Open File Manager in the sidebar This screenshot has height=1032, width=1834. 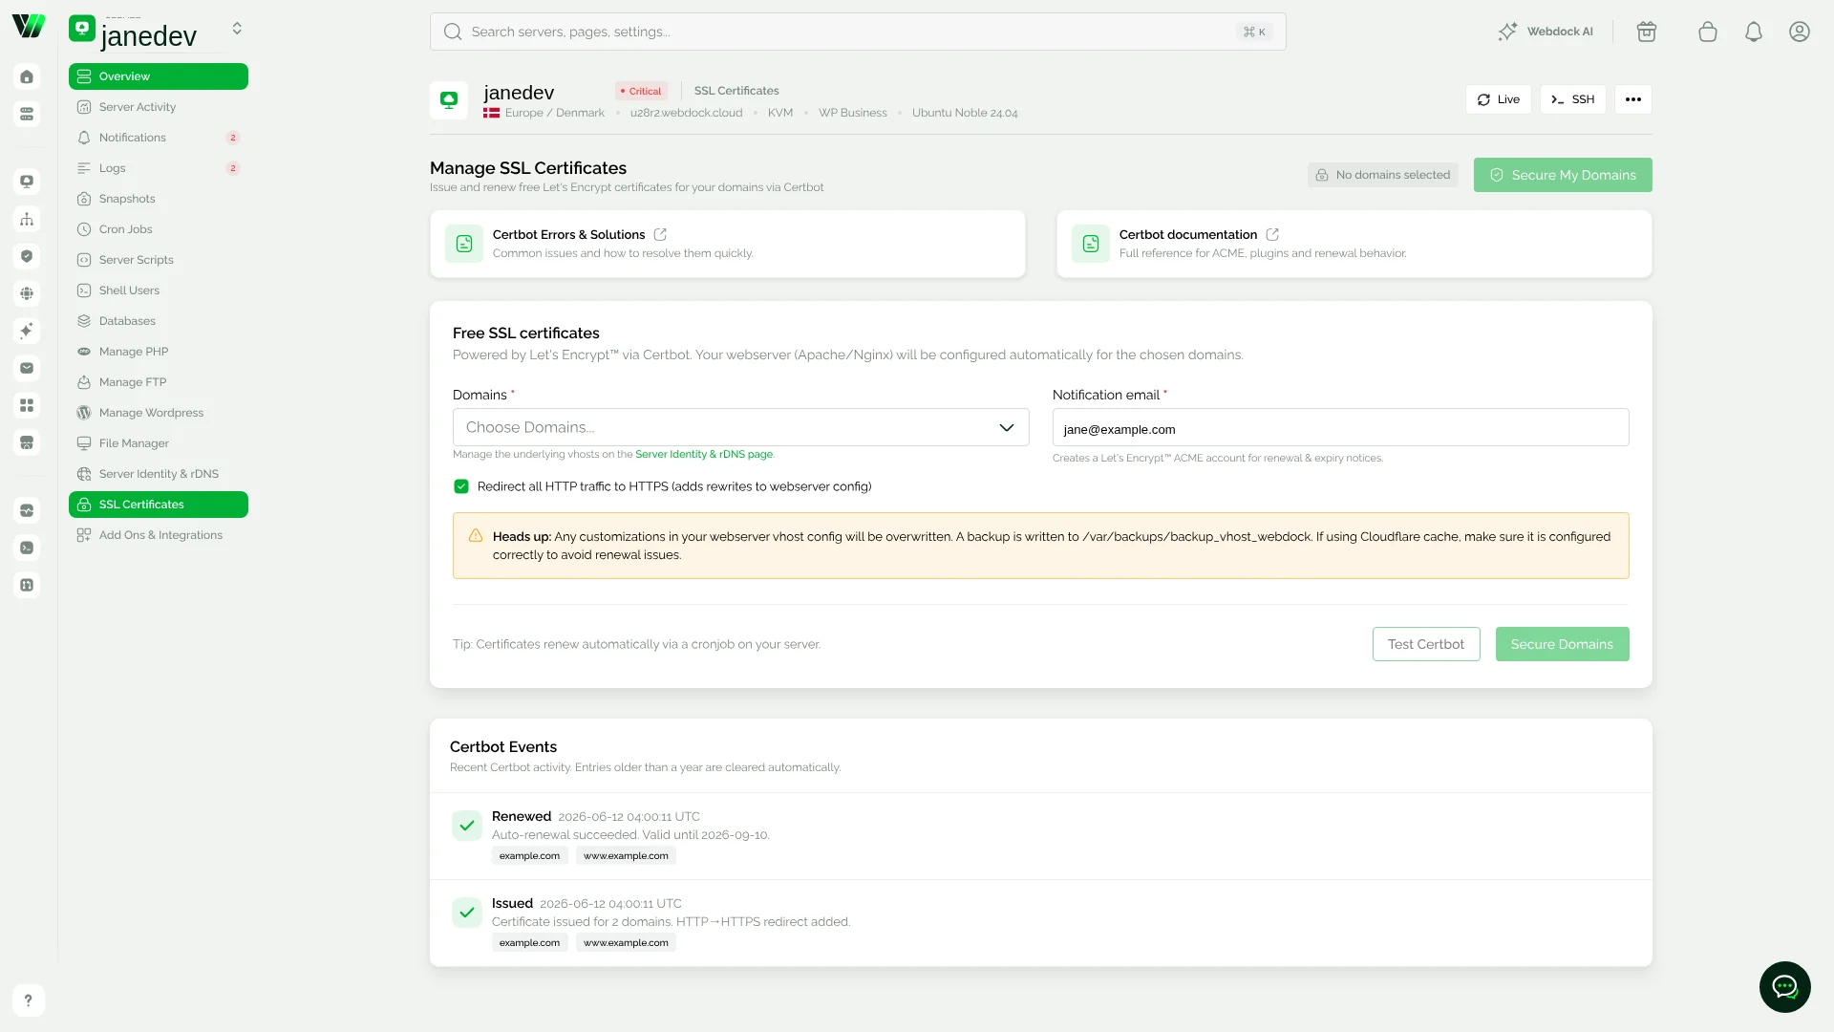(159, 443)
